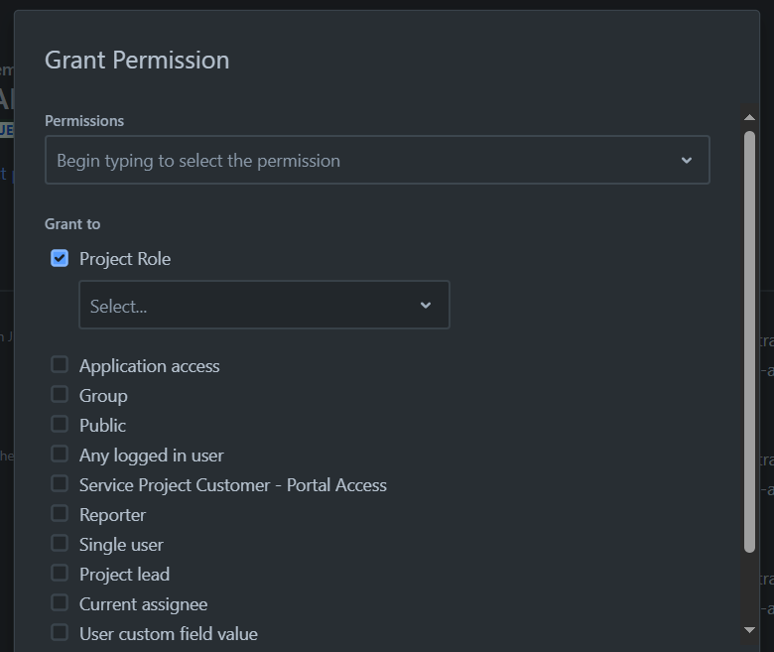Uncheck the Project Role checkbox

point(60,258)
